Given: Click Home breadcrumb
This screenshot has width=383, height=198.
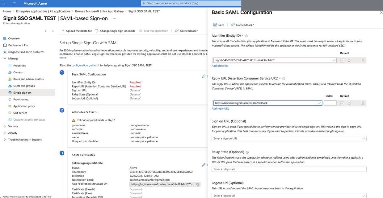Looking at the screenshot, I should [7, 11].
